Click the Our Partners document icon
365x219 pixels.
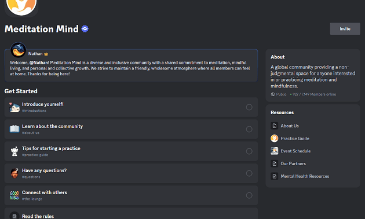pos(275,163)
